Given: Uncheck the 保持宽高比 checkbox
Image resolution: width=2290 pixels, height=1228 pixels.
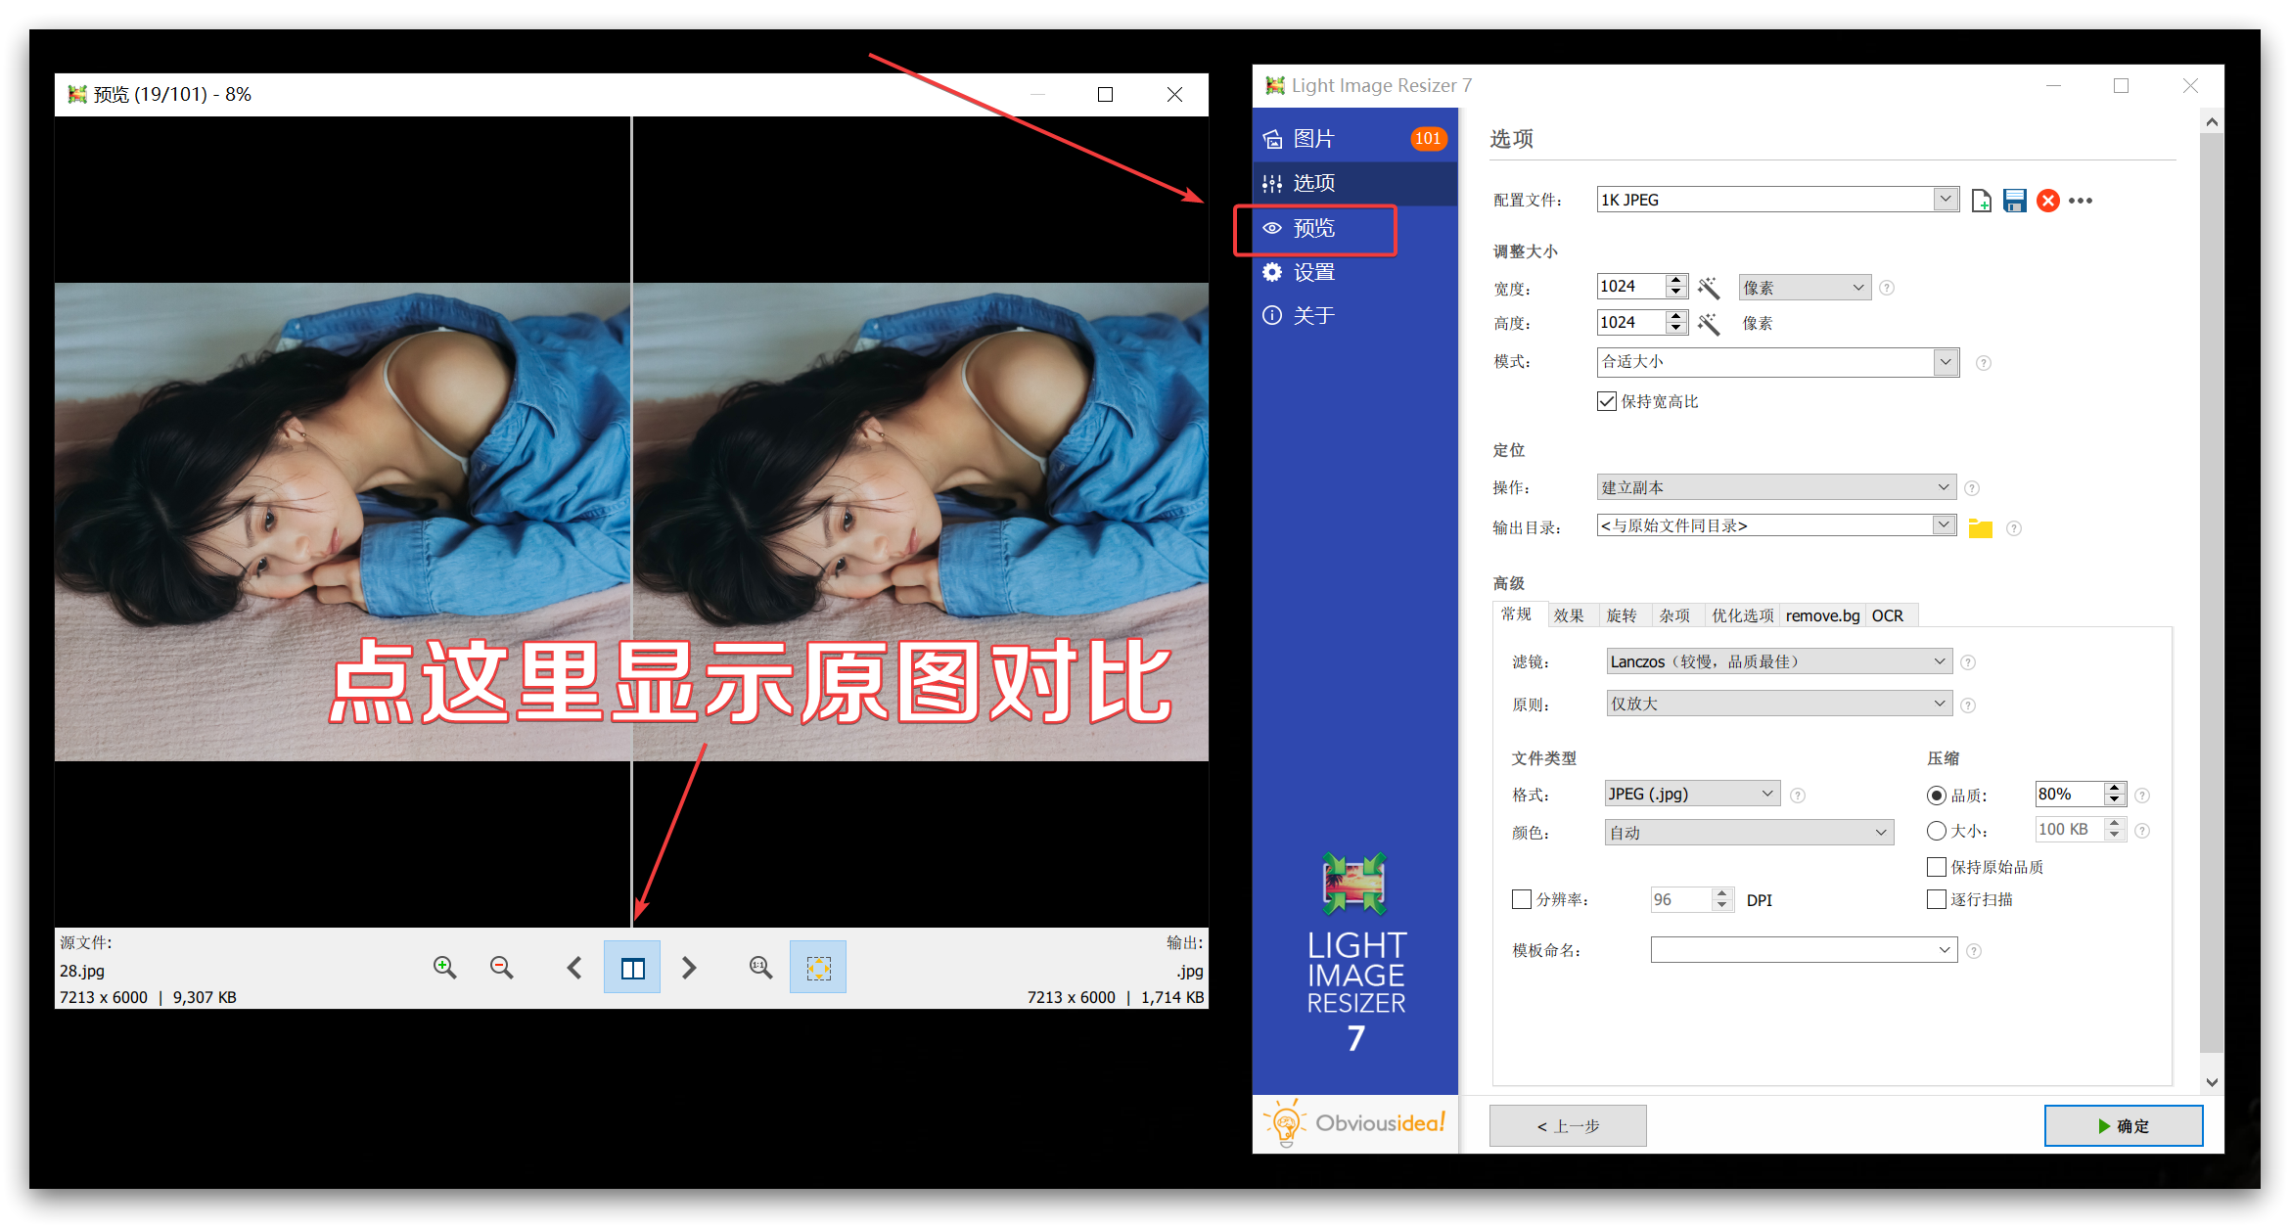Looking at the screenshot, I should [1606, 401].
